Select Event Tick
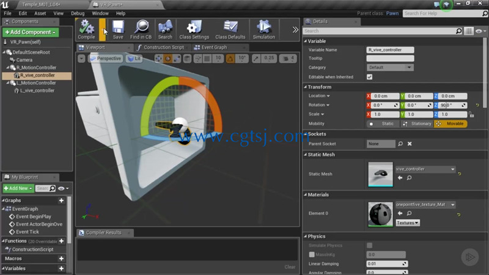The height and width of the screenshot is (275, 489). (28, 232)
